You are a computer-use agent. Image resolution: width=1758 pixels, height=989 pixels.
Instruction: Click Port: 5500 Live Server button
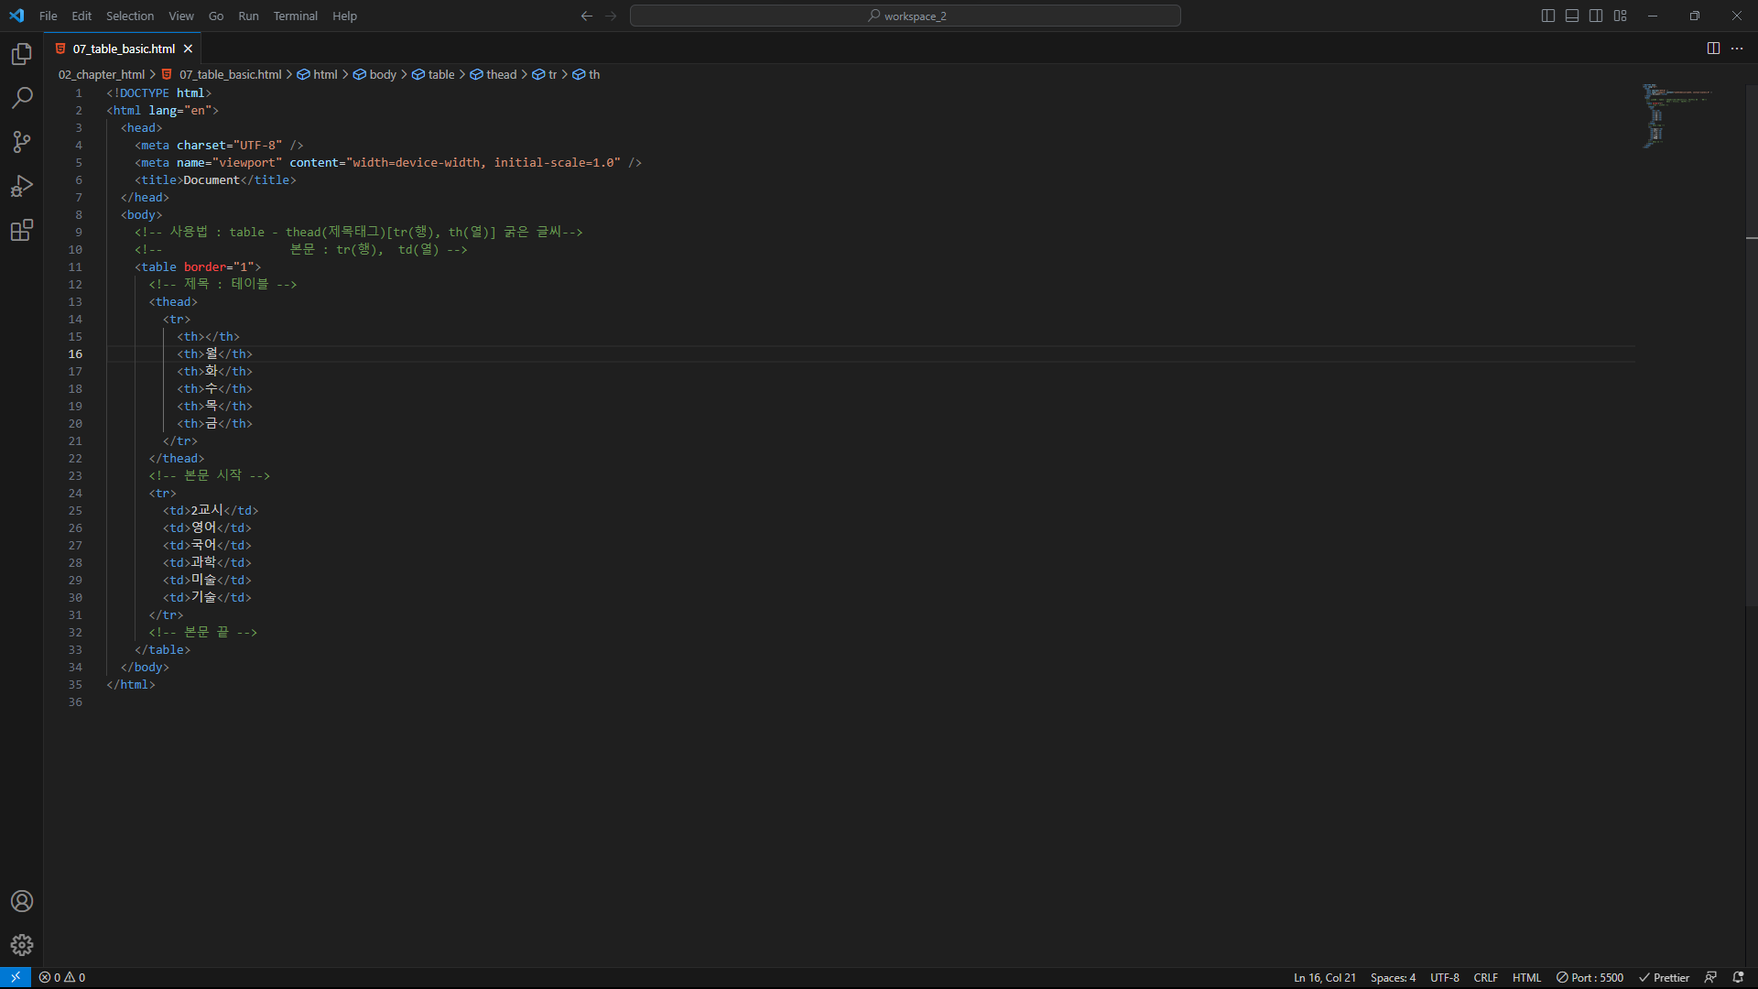(x=1590, y=977)
